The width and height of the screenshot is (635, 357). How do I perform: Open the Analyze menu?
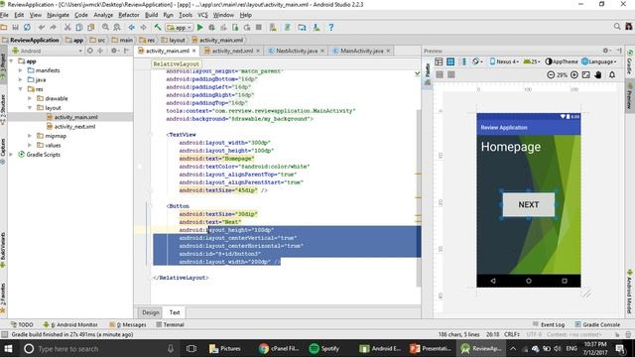click(103, 15)
